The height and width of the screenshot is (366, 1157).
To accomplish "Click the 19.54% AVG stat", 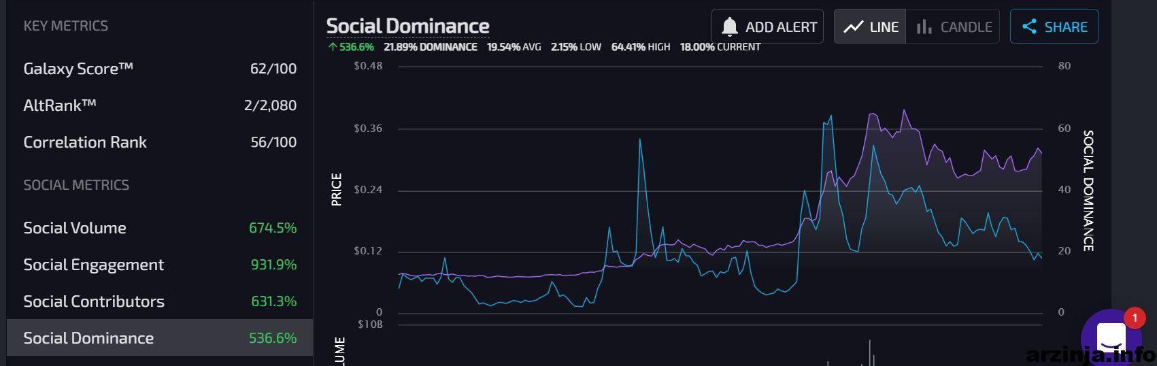I will pos(514,47).
